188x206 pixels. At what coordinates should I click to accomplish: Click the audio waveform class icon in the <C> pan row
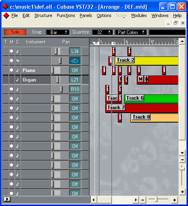[17, 61]
